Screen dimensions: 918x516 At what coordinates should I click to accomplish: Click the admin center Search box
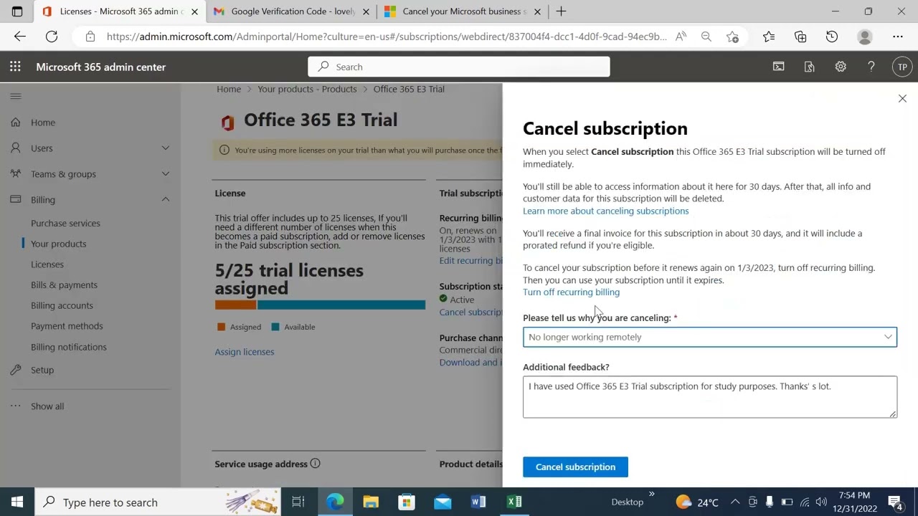459,67
